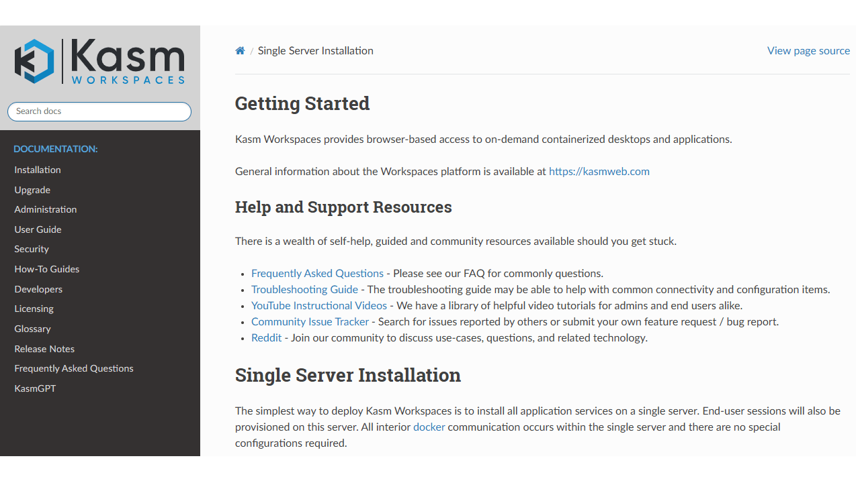This screenshot has width=856, height=481.
Task: Open the Reddit community link
Action: (266, 337)
